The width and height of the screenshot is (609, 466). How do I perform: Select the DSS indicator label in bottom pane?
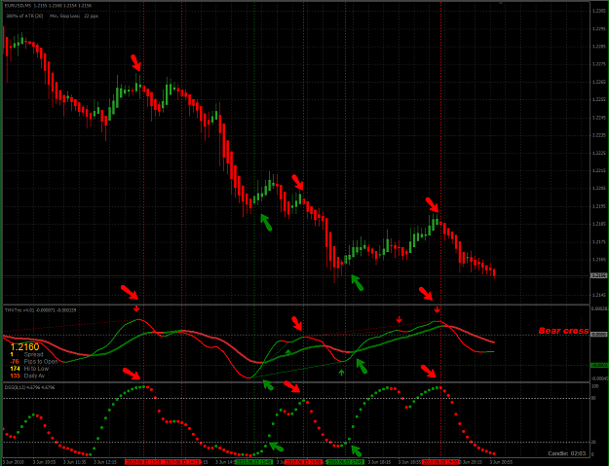click(x=29, y=387)
